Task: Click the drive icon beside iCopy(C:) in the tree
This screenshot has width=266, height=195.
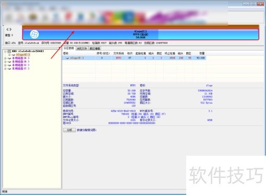Action: [x=13, y=55]
